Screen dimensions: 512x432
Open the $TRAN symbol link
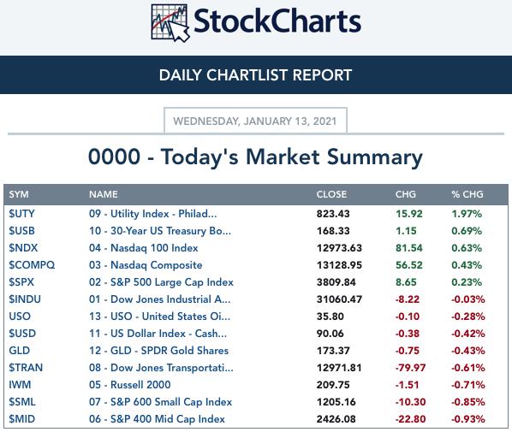(x=26, y=368)
